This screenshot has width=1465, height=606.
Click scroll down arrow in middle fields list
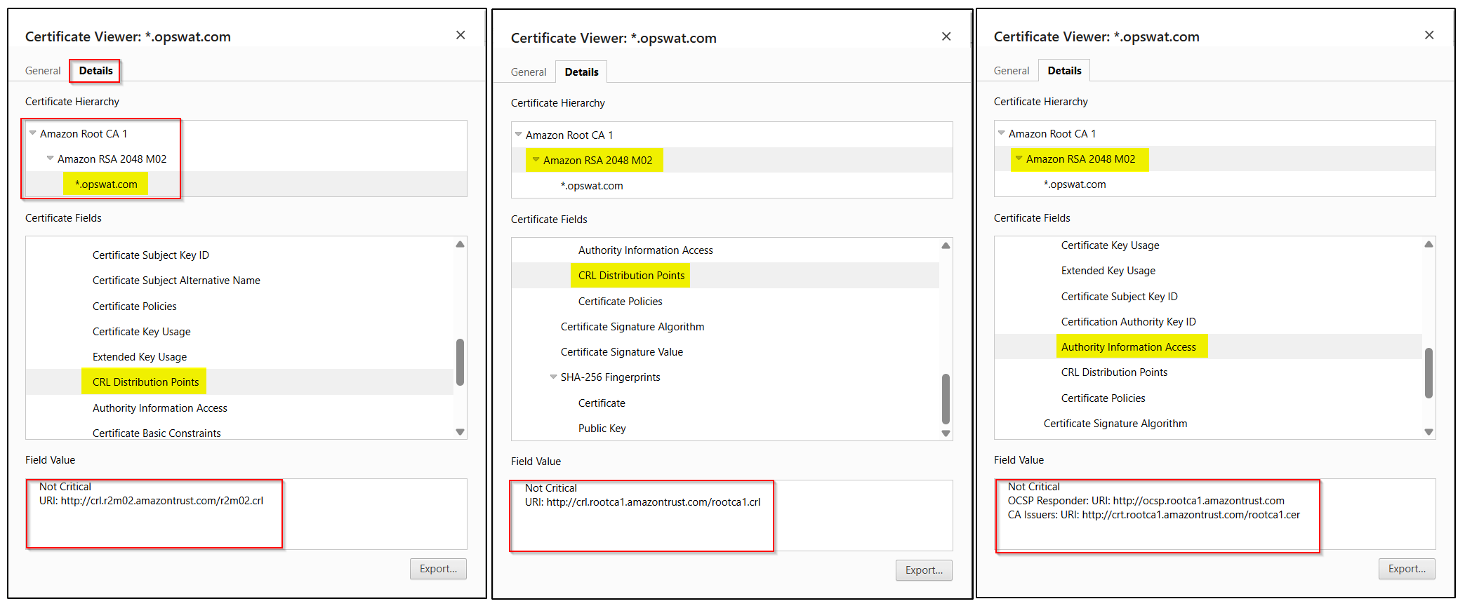tap(946, 433)
